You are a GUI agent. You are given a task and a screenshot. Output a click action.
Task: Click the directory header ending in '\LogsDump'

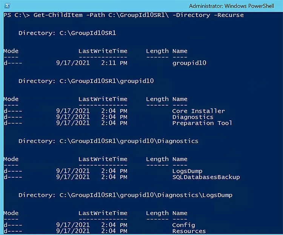[x=125, y=195]
